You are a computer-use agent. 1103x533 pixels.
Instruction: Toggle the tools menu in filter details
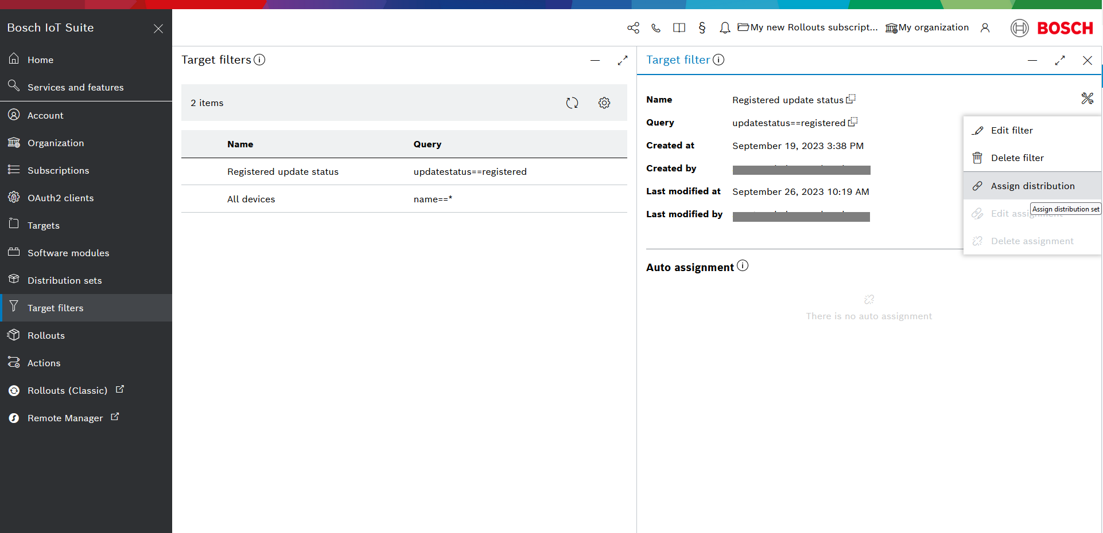pyautogui.click(x=1087, y=99)
